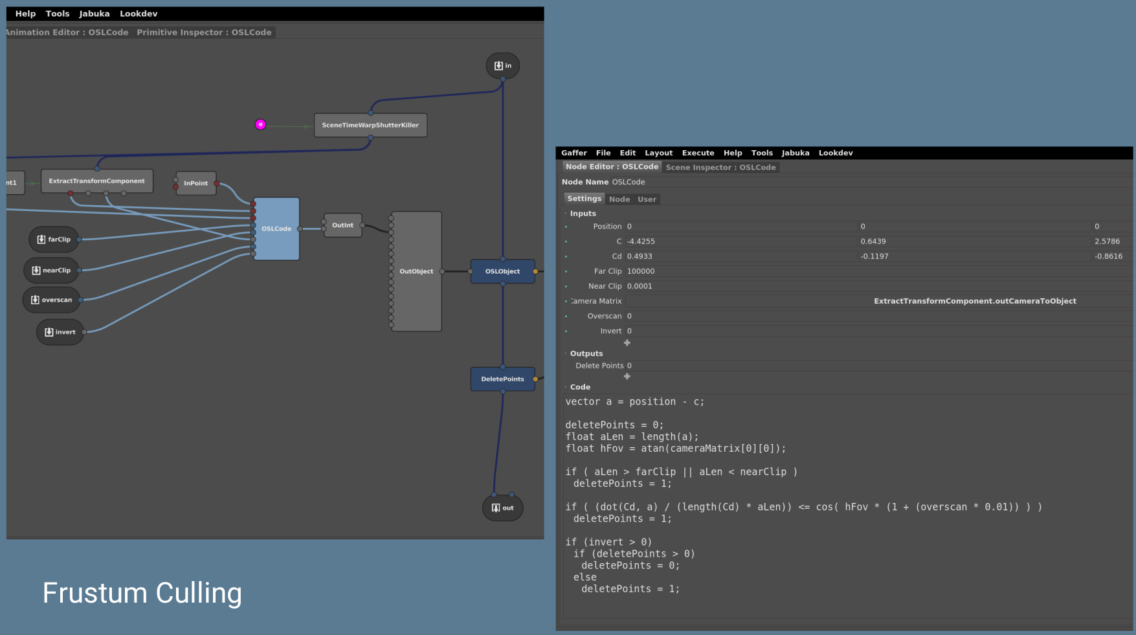Click the 'in' input box node

pyautogui.click(x=503, y=65)
